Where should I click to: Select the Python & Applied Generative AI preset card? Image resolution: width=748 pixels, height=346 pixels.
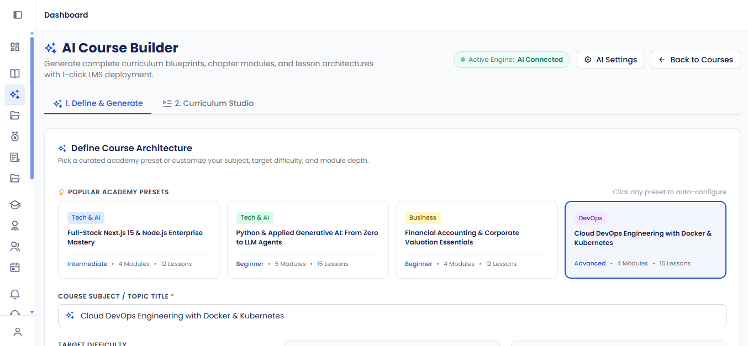[308, 239]
